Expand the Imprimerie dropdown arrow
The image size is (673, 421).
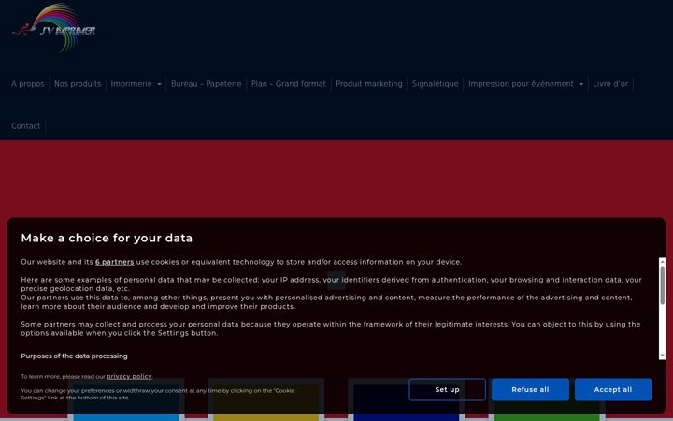coord(159,84)
